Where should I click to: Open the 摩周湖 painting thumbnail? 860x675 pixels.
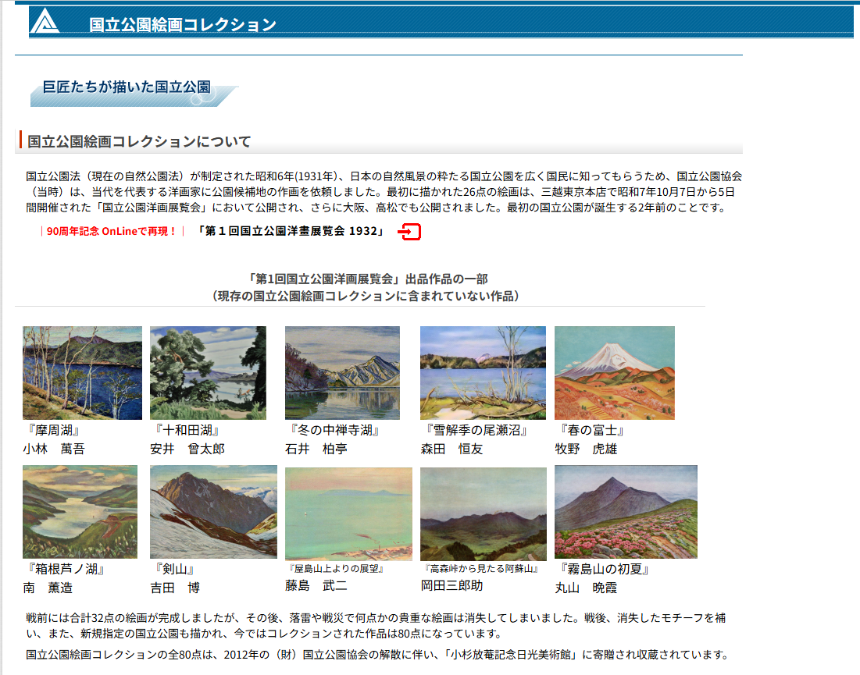[x=82, y=373]
